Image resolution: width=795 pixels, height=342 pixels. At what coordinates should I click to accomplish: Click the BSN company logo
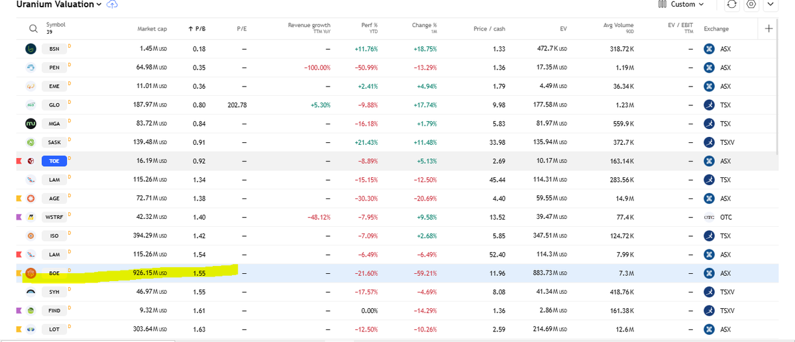click(30, 49)
